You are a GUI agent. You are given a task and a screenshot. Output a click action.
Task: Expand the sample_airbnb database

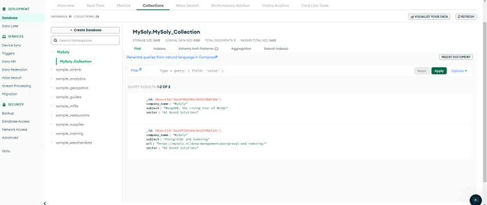click(x=52, y=70)
